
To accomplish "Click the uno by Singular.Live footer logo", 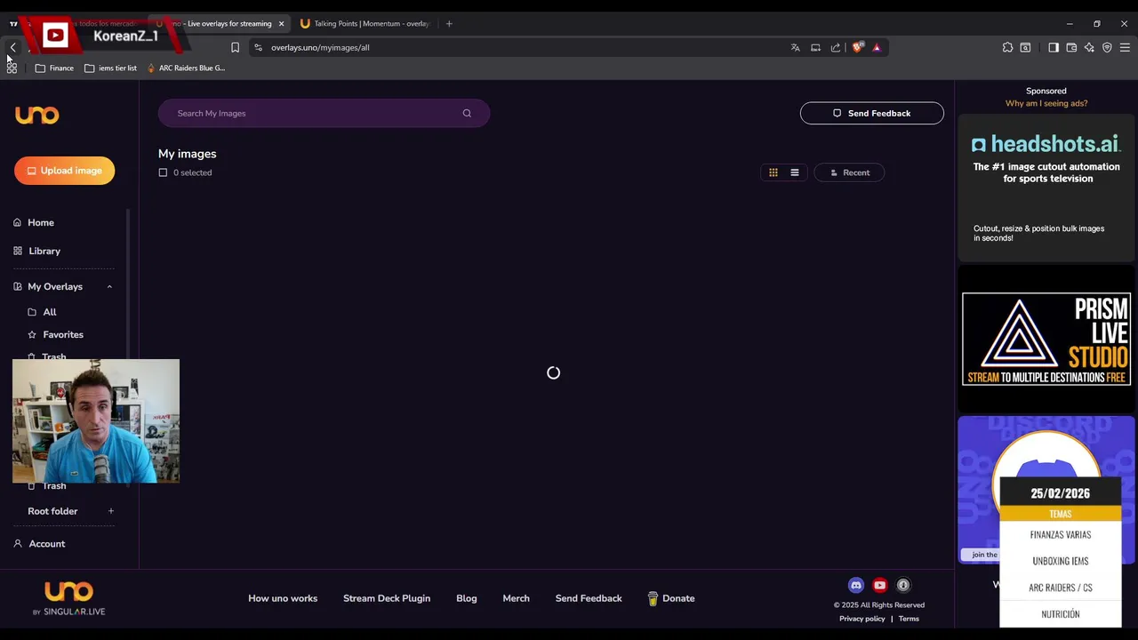I will [x=68, y=598].
